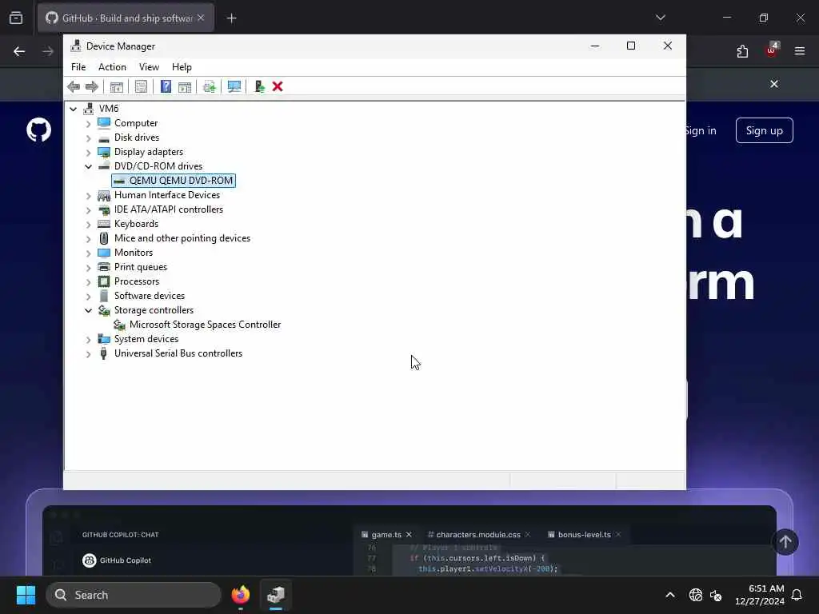
Task: Select the Mice and other pointing devices label
Action: click(x=182, y=238)
